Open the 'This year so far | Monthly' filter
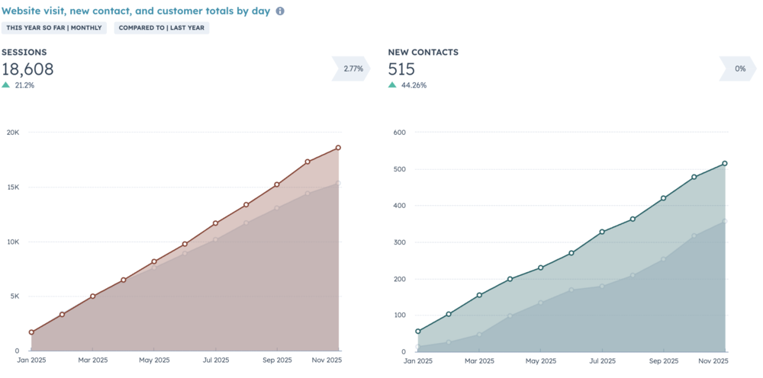 [x=55, y=27]
